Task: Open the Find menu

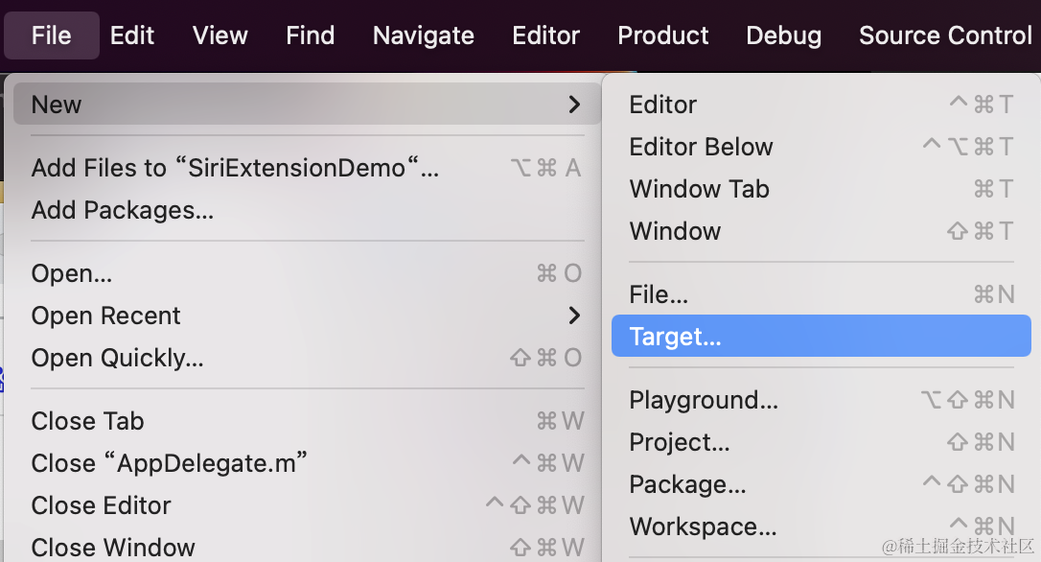Action: [x=310, y=35]
